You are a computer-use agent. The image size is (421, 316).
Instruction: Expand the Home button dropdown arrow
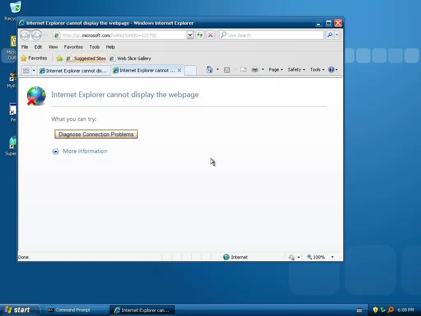(217, 70)
